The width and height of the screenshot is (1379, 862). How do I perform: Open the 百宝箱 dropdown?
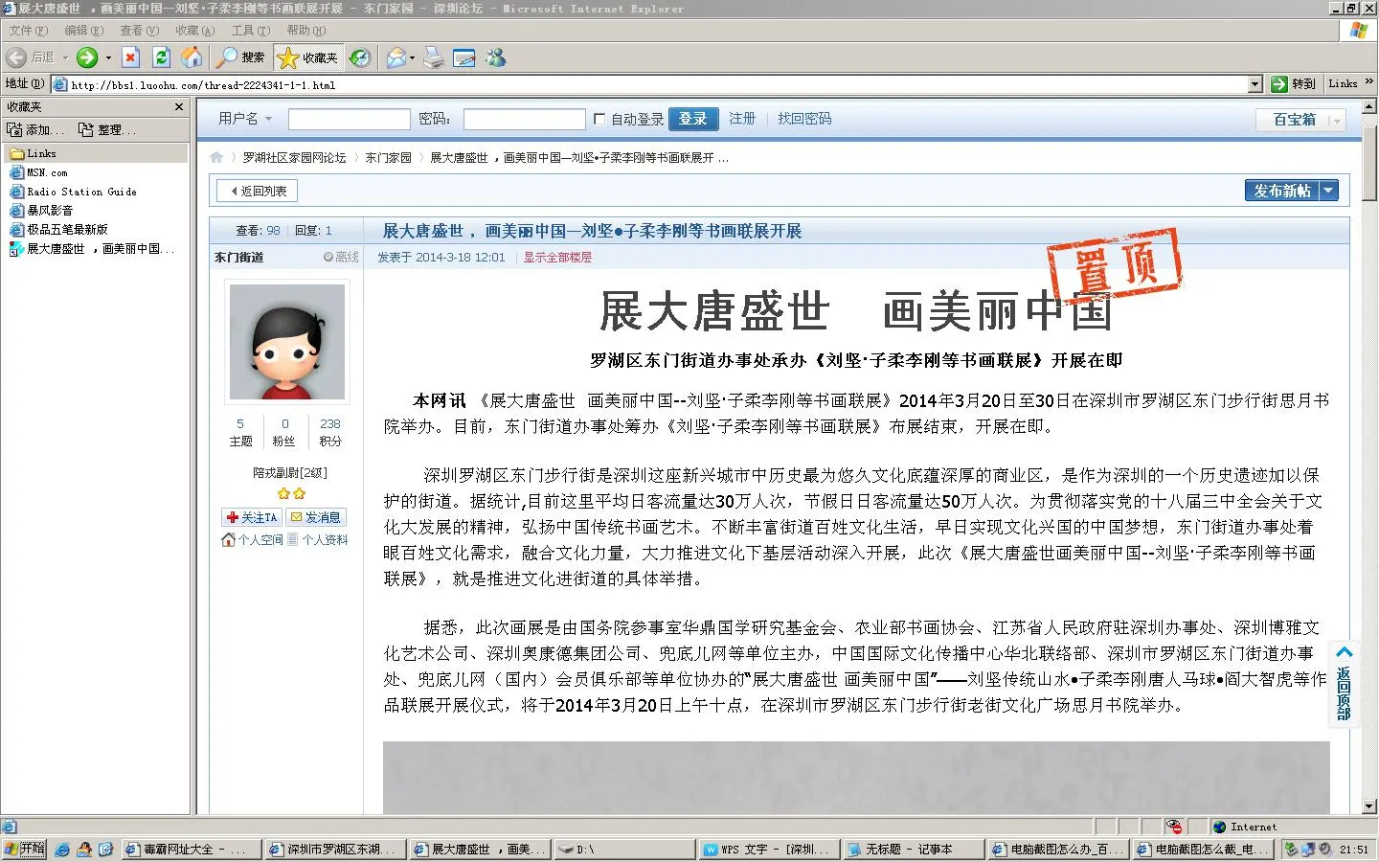1301,120
